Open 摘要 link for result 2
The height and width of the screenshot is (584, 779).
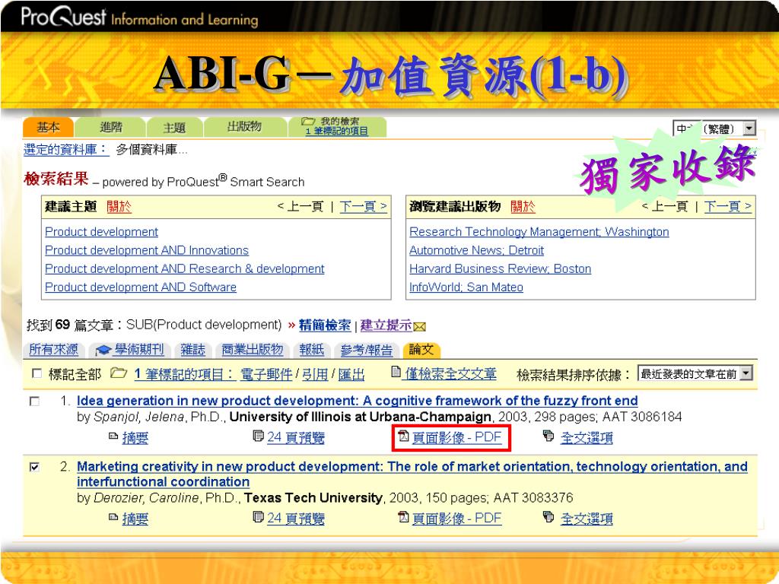[x=135, y=519]
